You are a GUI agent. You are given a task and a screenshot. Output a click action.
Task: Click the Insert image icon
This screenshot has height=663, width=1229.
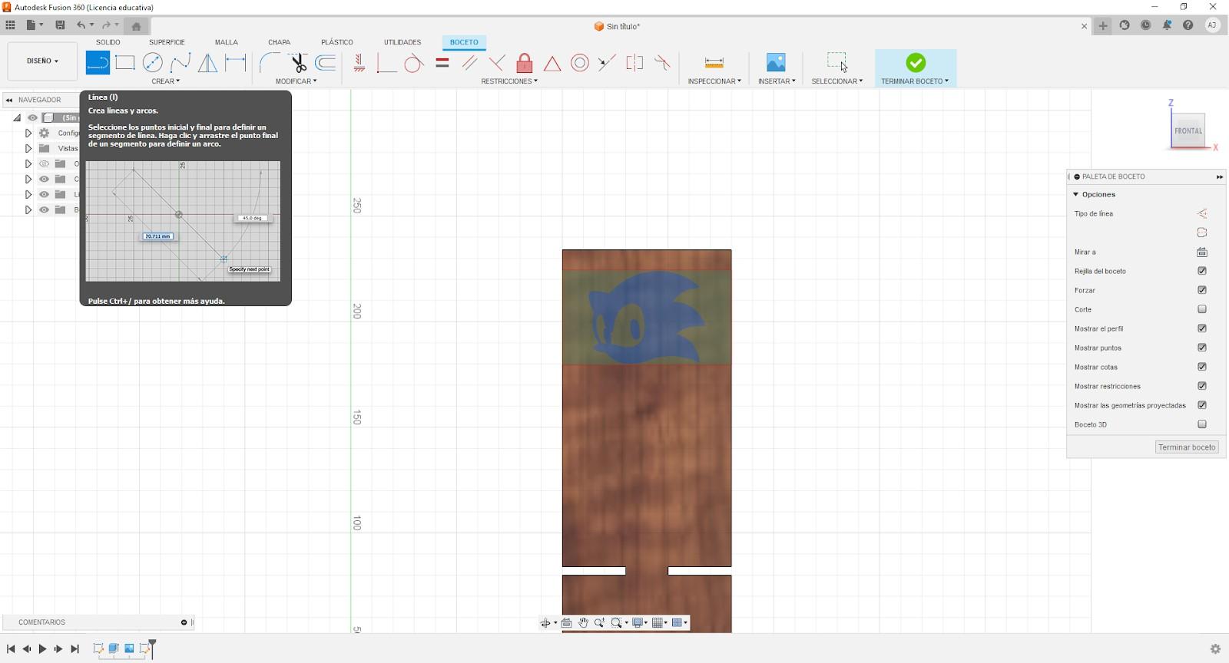(x=776, y=63)
